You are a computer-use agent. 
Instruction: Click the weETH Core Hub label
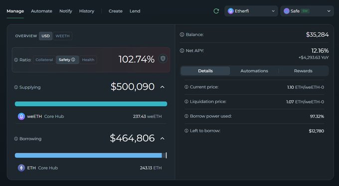[x=45, y=116]
